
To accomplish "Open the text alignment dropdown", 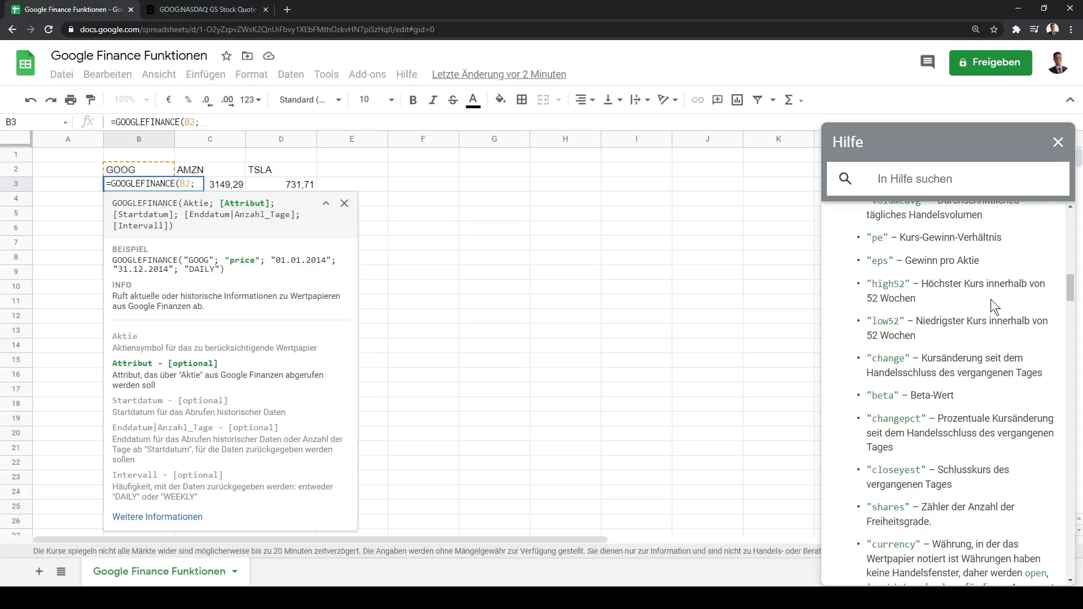I will pyautogui.click(x=588, y=99).
